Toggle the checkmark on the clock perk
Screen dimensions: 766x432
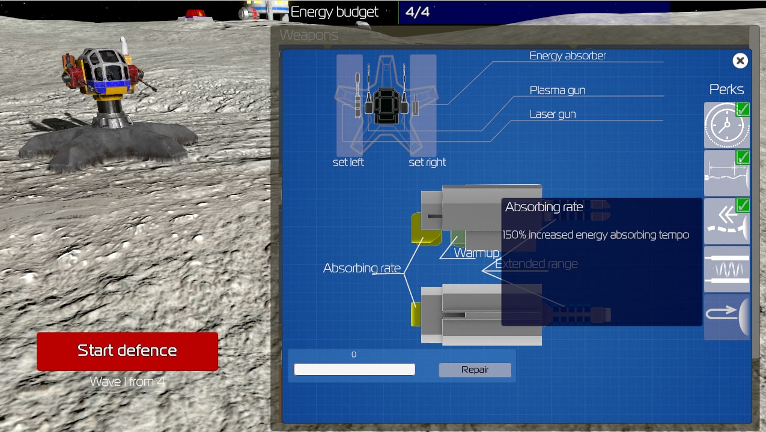tap(743, 109)
